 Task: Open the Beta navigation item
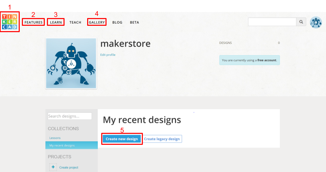tap(134, 22)
